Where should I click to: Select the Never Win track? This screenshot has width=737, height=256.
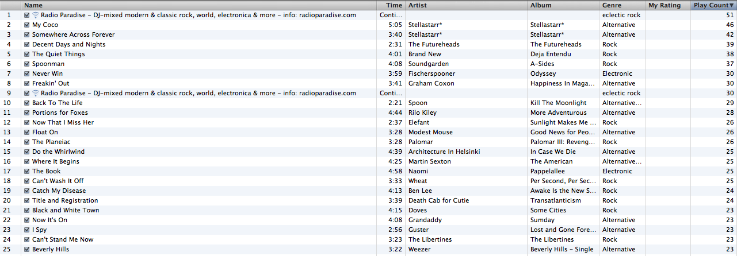(x=47, y=74)
